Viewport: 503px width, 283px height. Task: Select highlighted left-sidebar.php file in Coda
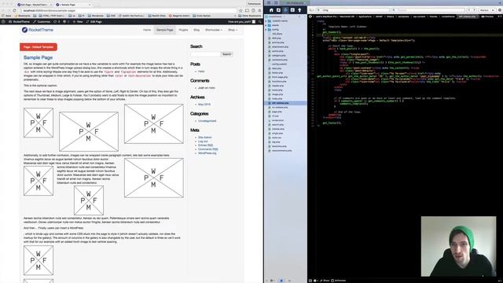pyautogui.click(x=285, y=103)
